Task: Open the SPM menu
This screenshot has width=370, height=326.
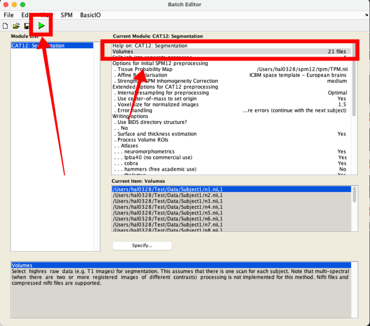Action: (x=66, y=15)
